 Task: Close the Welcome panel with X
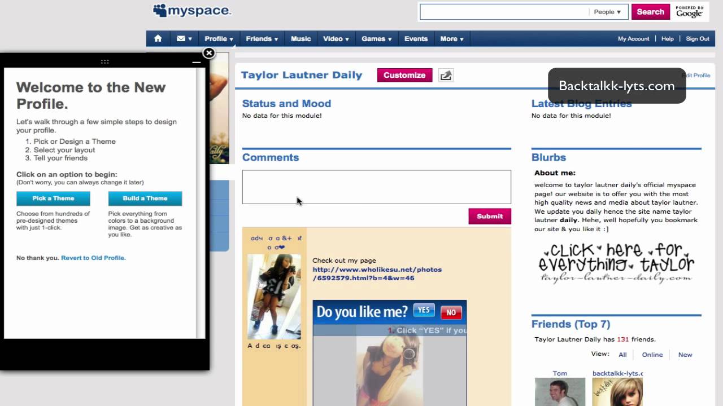pos(209,53)
